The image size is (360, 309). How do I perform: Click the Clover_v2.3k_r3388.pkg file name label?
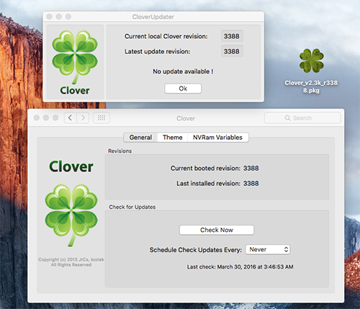311,86
